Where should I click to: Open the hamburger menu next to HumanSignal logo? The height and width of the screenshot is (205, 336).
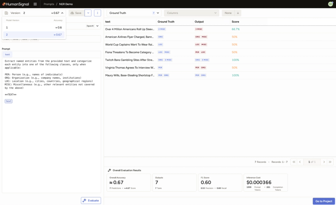(x=35, y=4)
